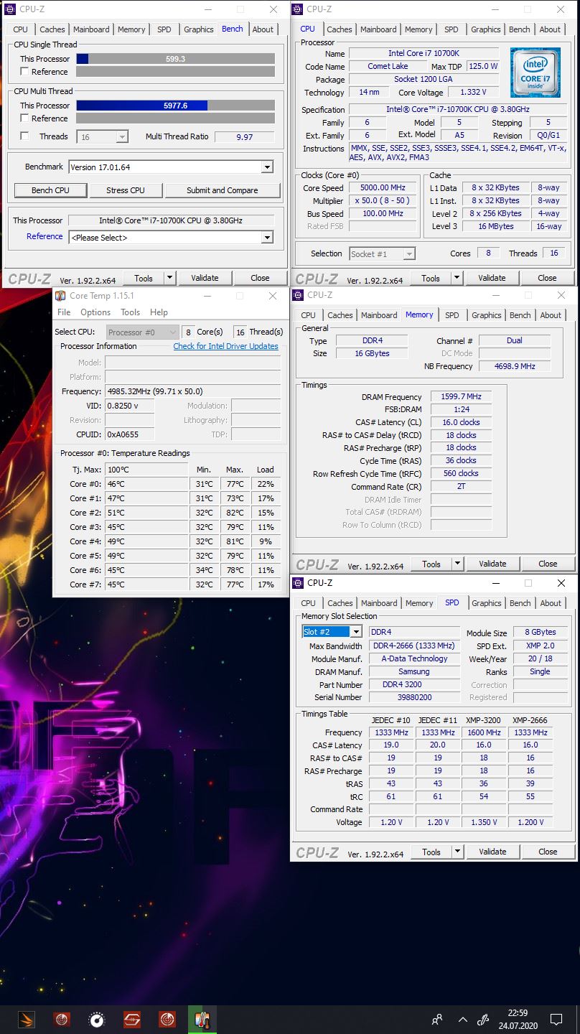Switch to Mainboard tab in CPU window
Screen dimensions: 580x1034
(378, 29)
